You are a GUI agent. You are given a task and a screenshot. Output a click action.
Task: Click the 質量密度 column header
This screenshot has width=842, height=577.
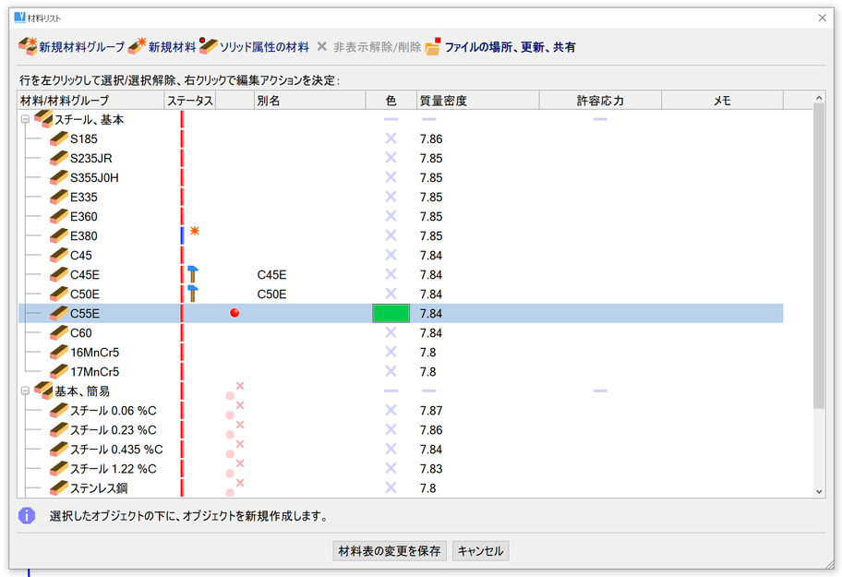[x=443, y=100]
